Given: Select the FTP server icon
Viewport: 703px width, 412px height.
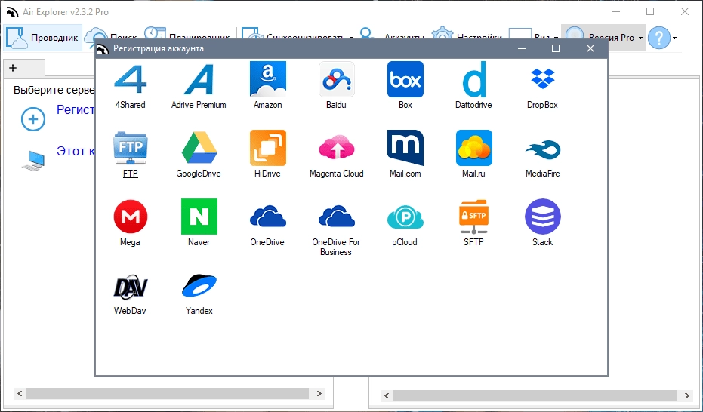Looking at the screenshot, I should pyautogui.click(x=130, y=148).
